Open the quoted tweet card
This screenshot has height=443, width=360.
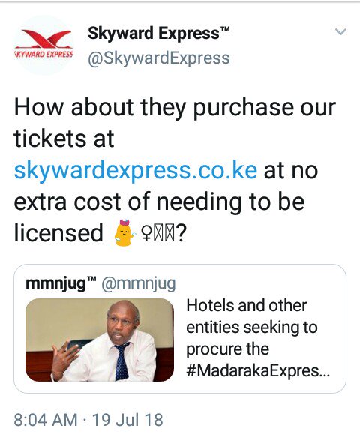click(180, 328)
